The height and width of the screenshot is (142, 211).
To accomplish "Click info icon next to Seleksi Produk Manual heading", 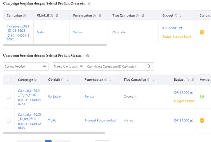I will [88, 56].
